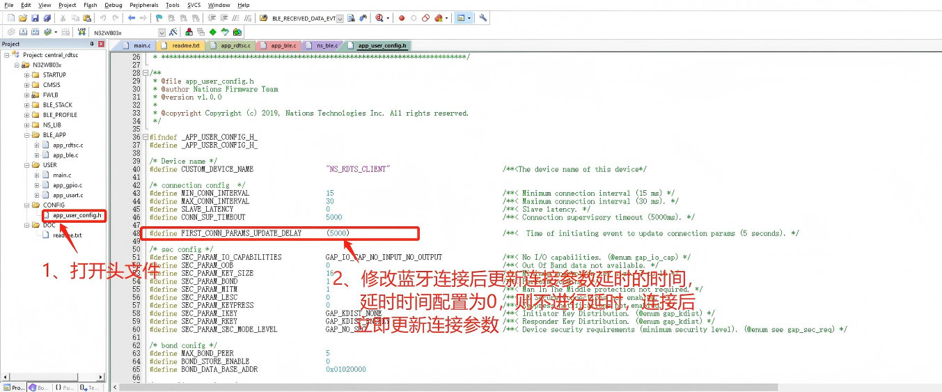The height and width of the screenshot is (392, 942).
Task: Click the Build target icon
Action: click(22, 32)
